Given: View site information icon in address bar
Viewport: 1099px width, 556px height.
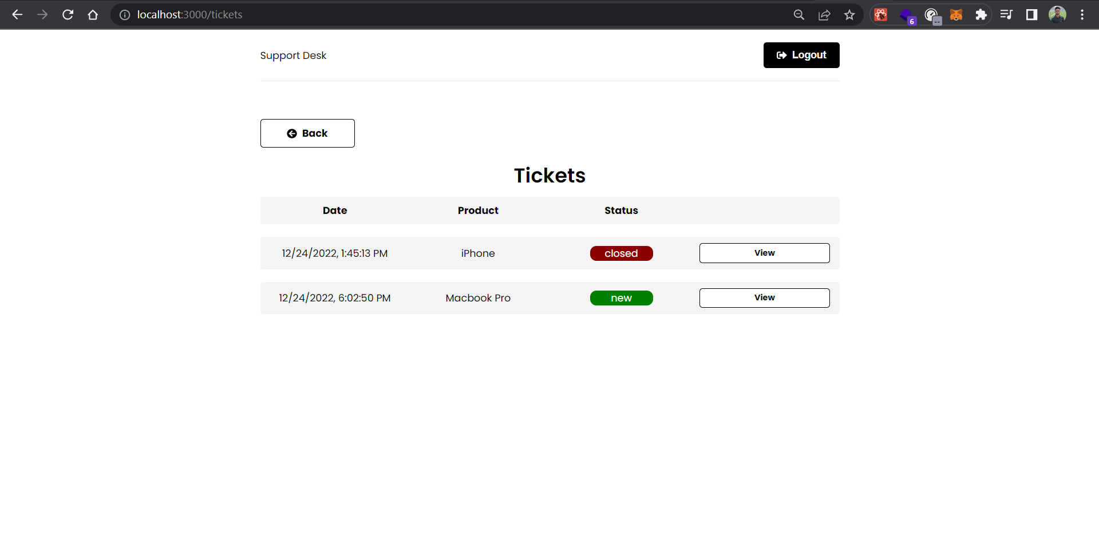Looking at the screenshot, I should (x=125, y=15).
